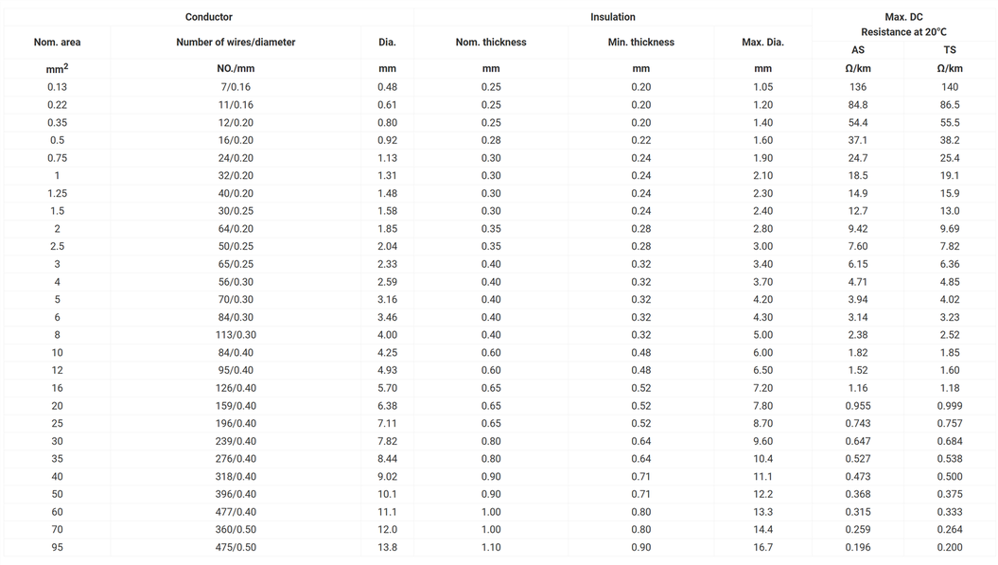Image resolution: width=998 pixels, height=565 pixels.
Task: Click the Insulation group header
Action: (613, 17)
